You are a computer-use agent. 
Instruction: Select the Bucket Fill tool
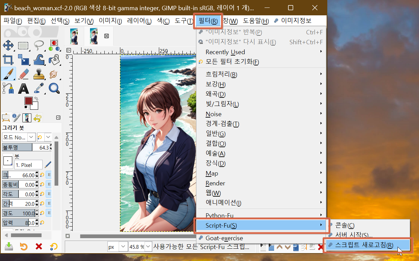(x=54, y=60)
